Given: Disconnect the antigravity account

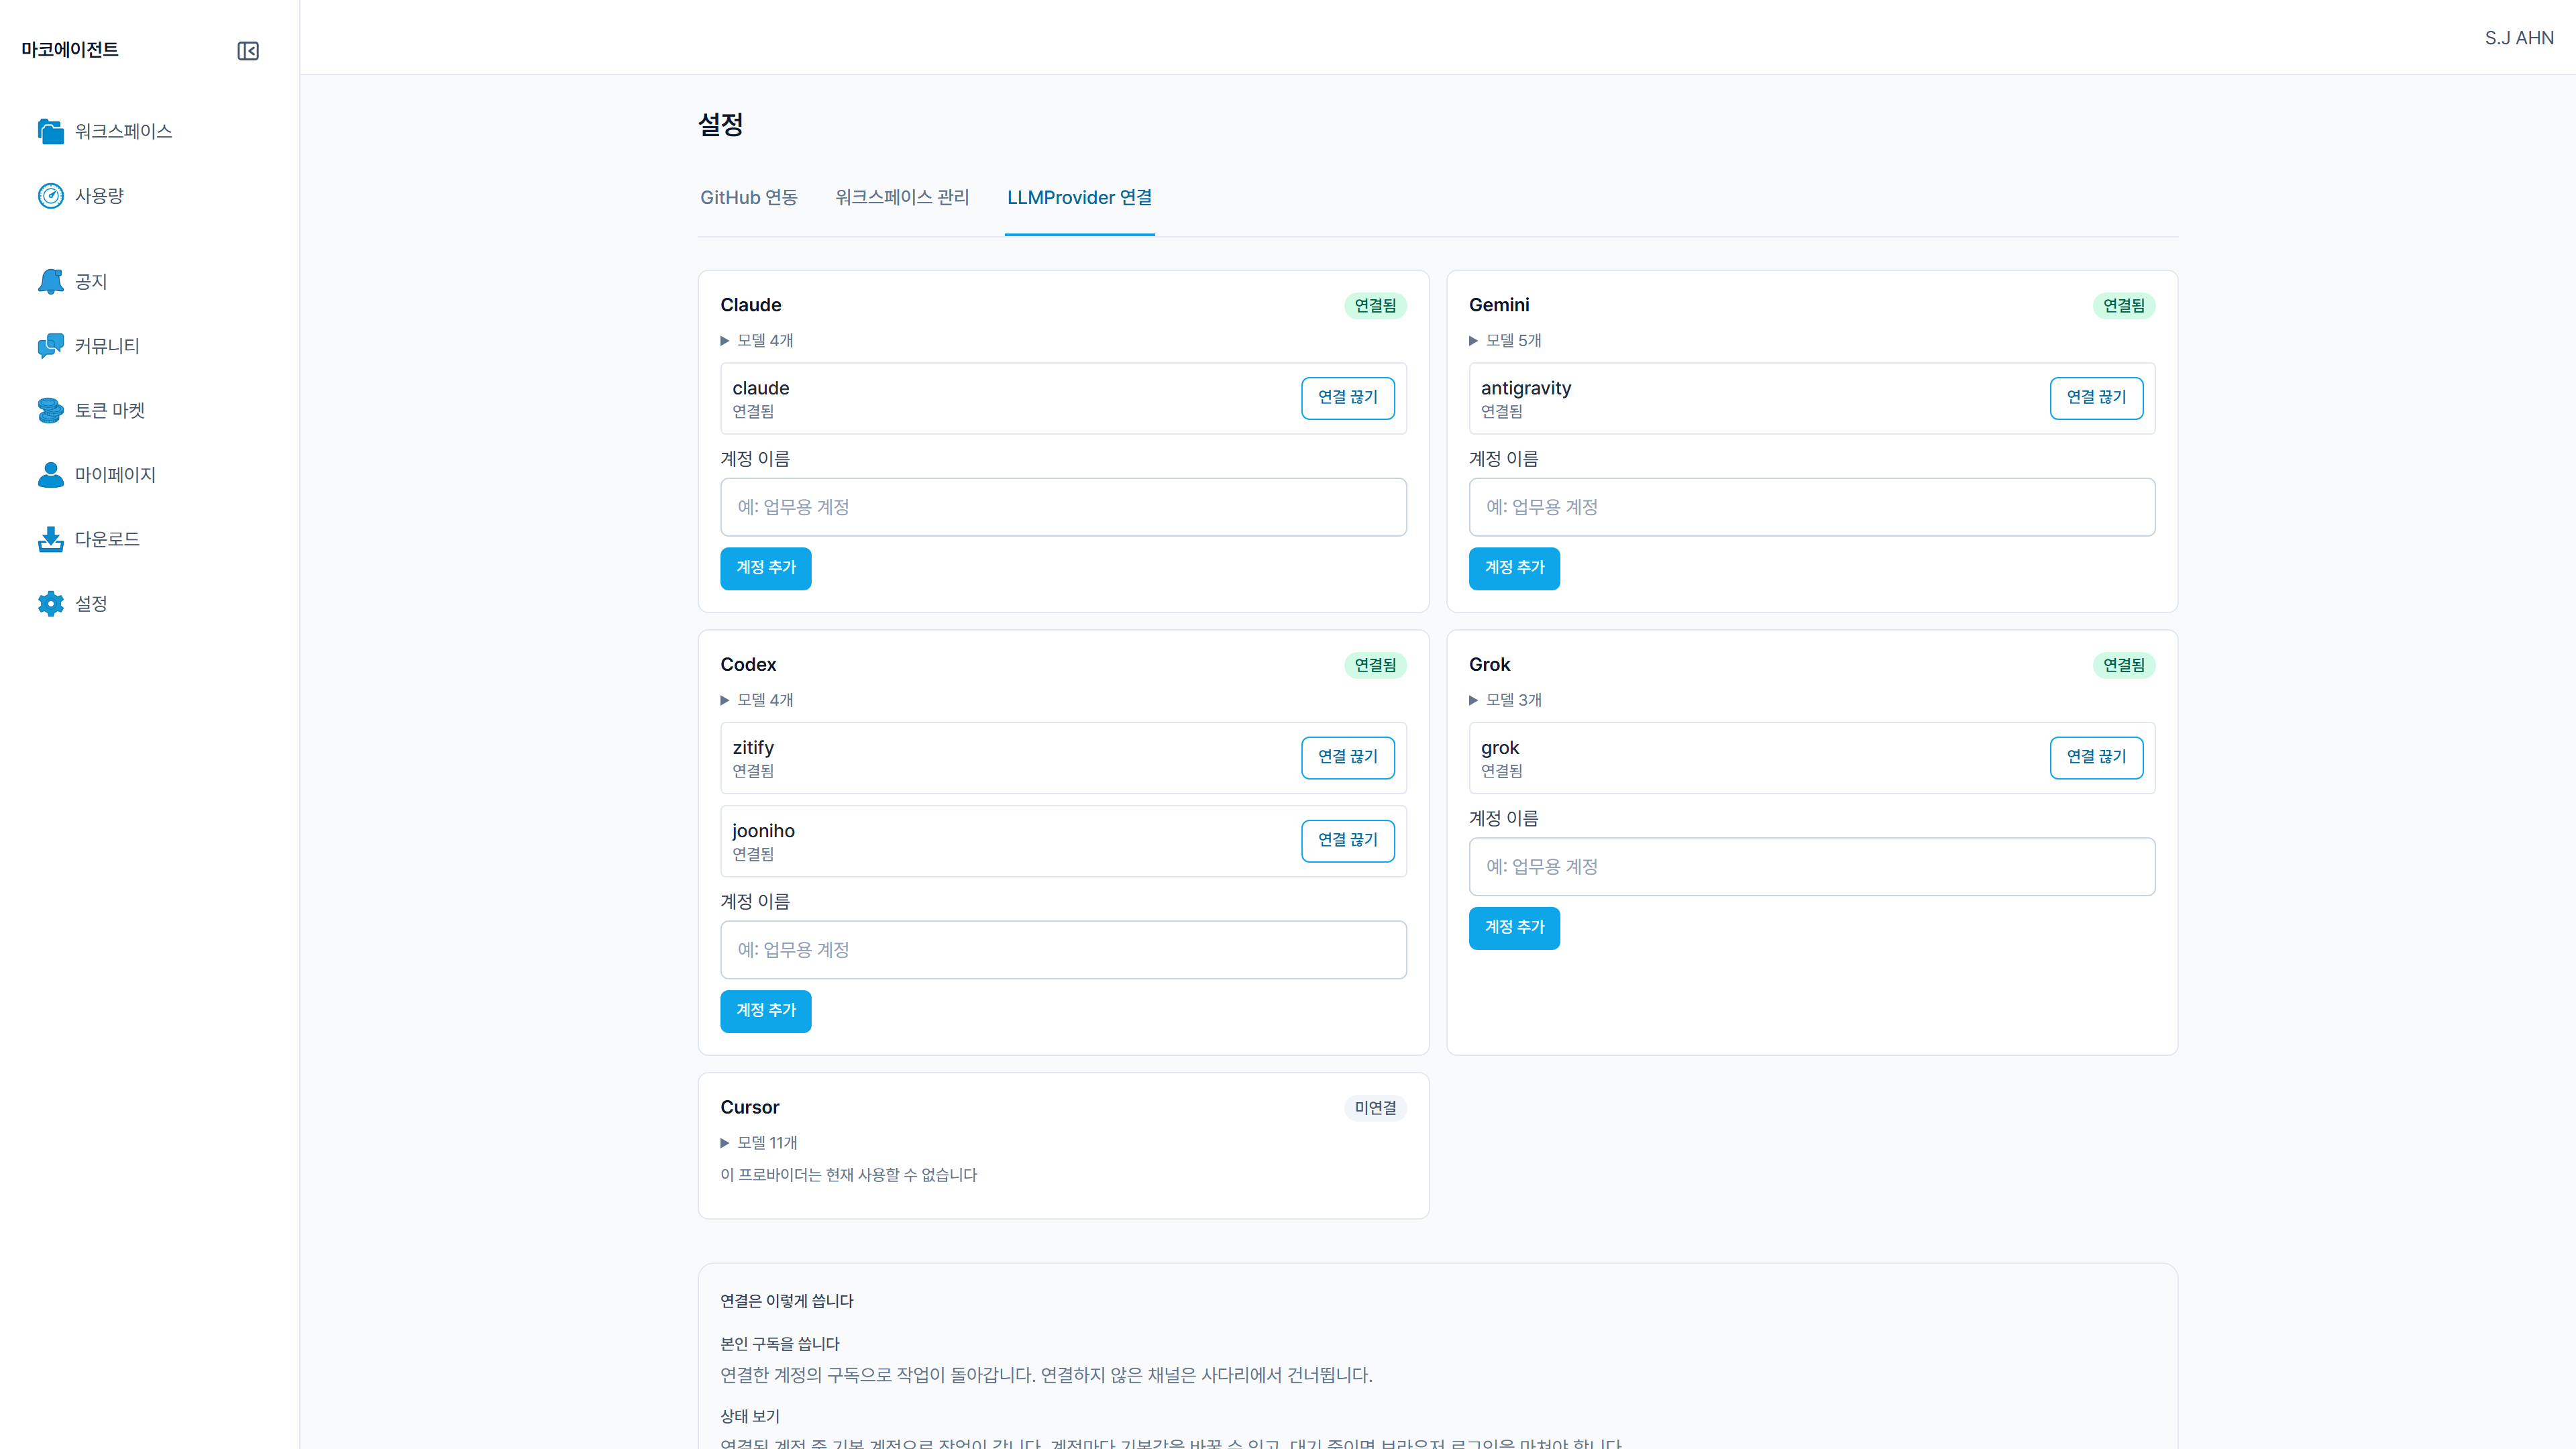Looking at the screenshot, I should pyautogui.click(x=2096, y=398).
